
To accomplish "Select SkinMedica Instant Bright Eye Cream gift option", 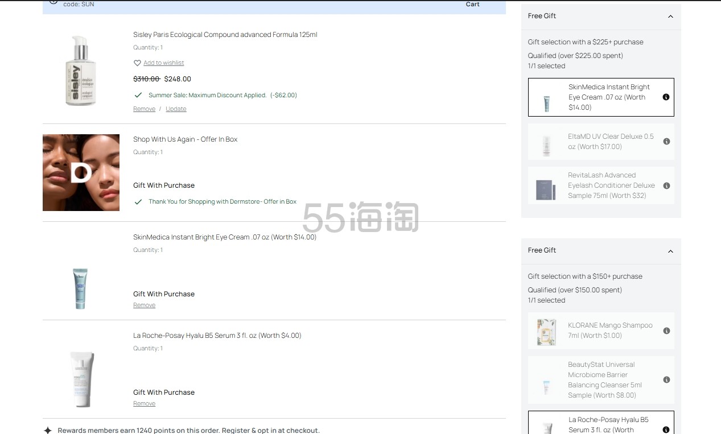I will 601,97.
